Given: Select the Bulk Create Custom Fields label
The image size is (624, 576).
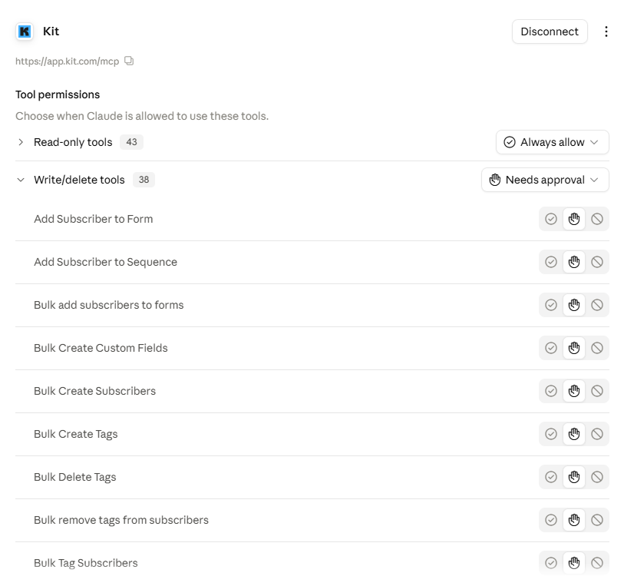Looking at the screenshot, I should click(101, 348).
